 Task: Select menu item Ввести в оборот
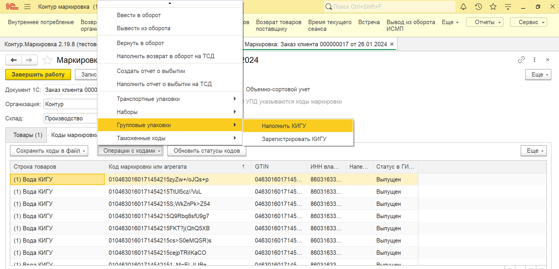[x=170, y=15]
